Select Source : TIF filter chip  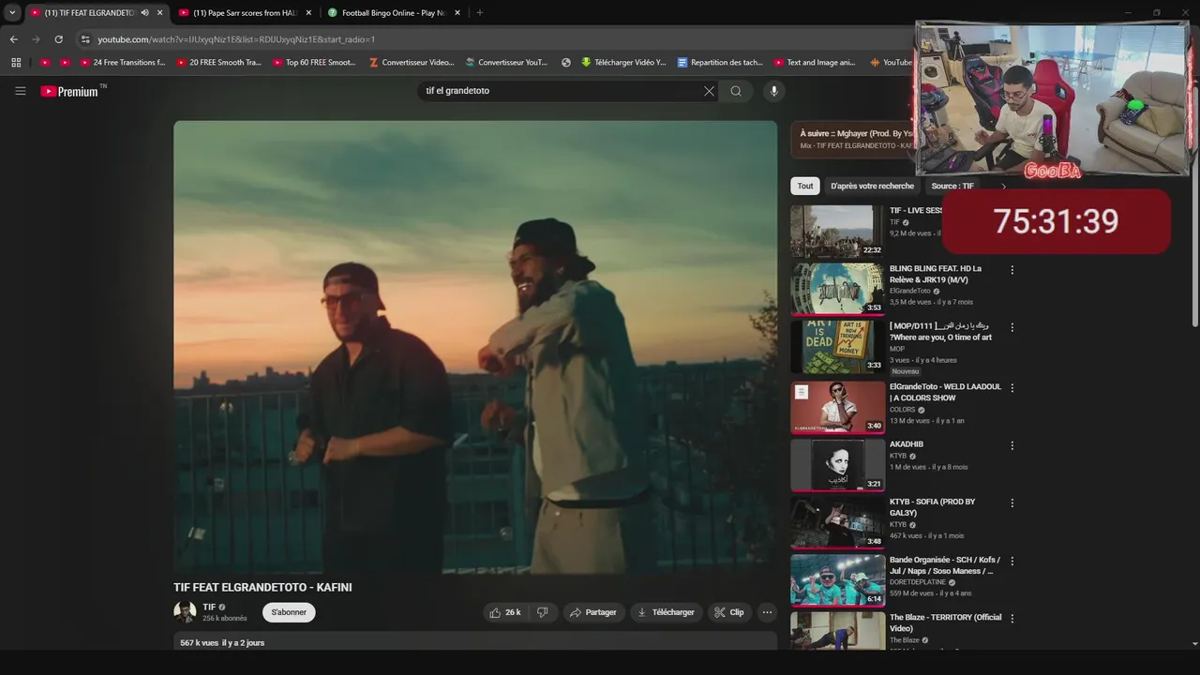(952, 186)
